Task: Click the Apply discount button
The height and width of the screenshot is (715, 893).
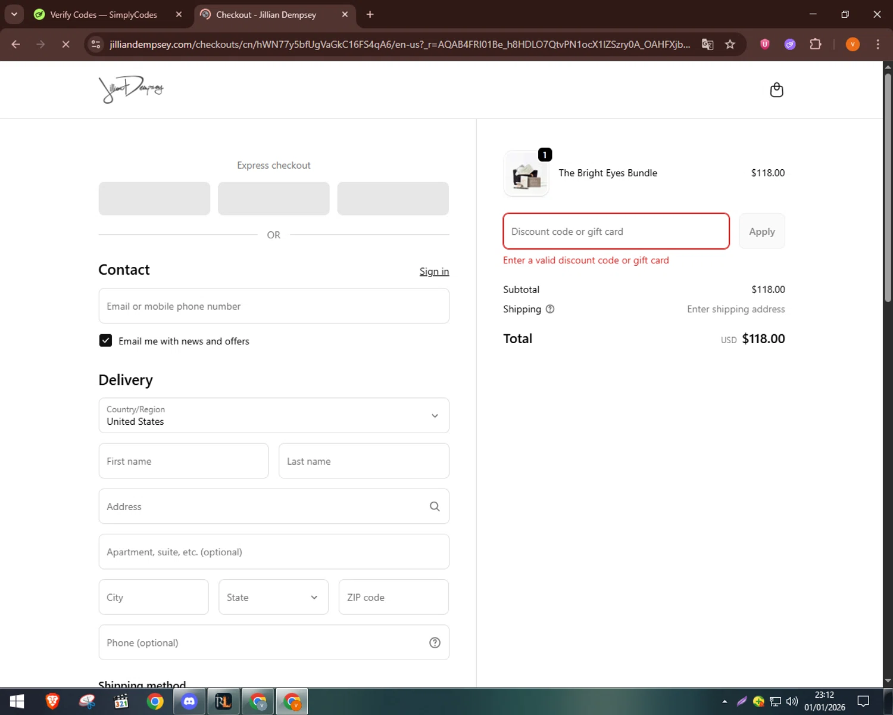Action: (762, 231)
